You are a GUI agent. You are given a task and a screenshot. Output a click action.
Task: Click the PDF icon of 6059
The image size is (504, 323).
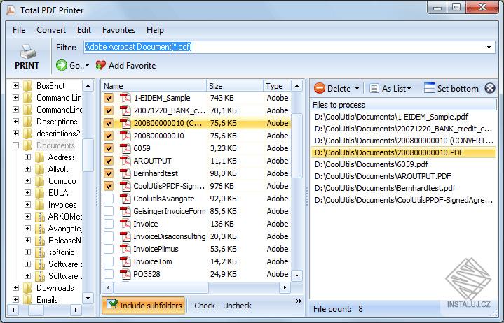pyautogui.click(x=125, y=148)
